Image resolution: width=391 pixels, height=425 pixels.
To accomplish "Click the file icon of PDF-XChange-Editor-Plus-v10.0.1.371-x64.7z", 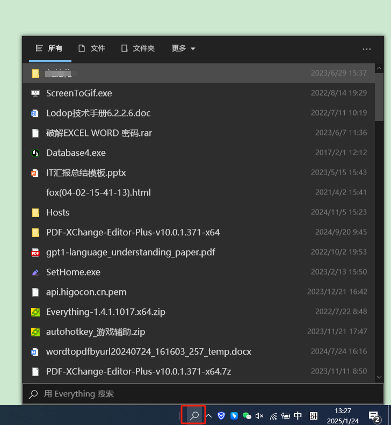I will pyautogui.click(x=35, y=372).
